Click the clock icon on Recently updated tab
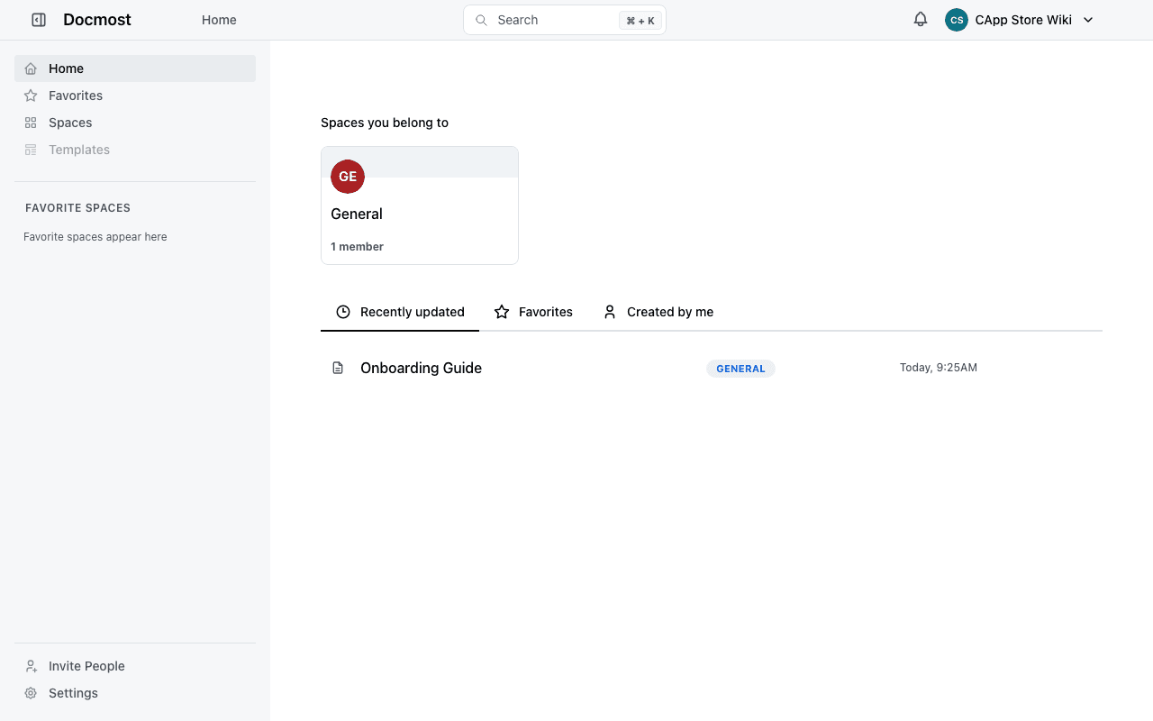 click(343, 312)
